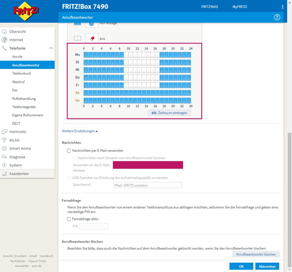This screenshot has width=292, height=272.
Task: Open the three-dot menu in header
Action: pos(282,7)
